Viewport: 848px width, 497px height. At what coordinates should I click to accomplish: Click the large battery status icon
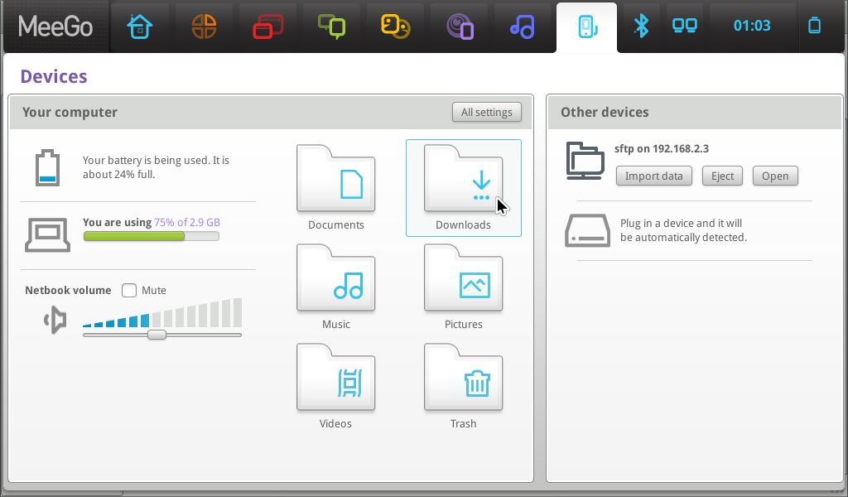[47, 167]
